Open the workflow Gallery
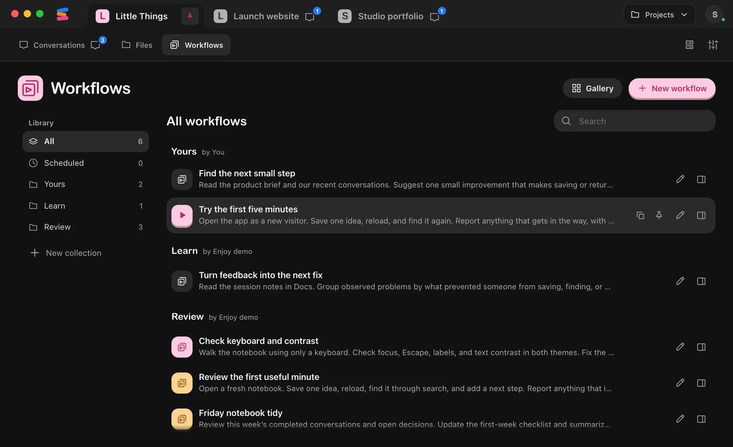Viewport: 733px width, 447px height. click(x=593, y=88)
